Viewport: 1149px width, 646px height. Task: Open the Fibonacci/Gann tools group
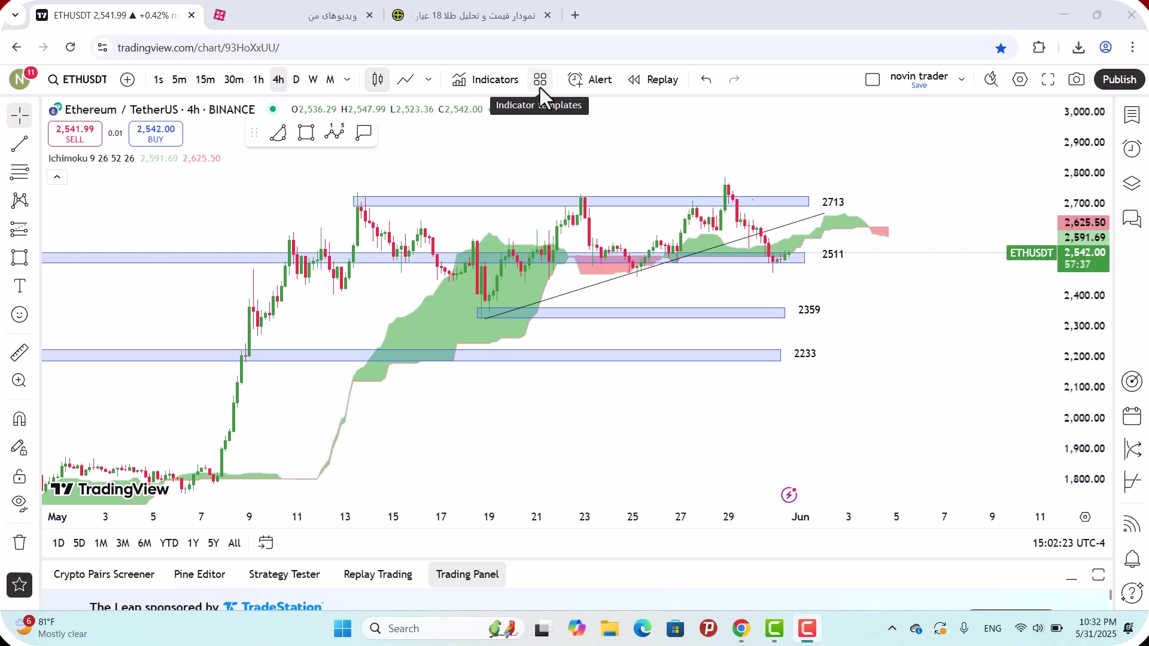tap(19, 172)
